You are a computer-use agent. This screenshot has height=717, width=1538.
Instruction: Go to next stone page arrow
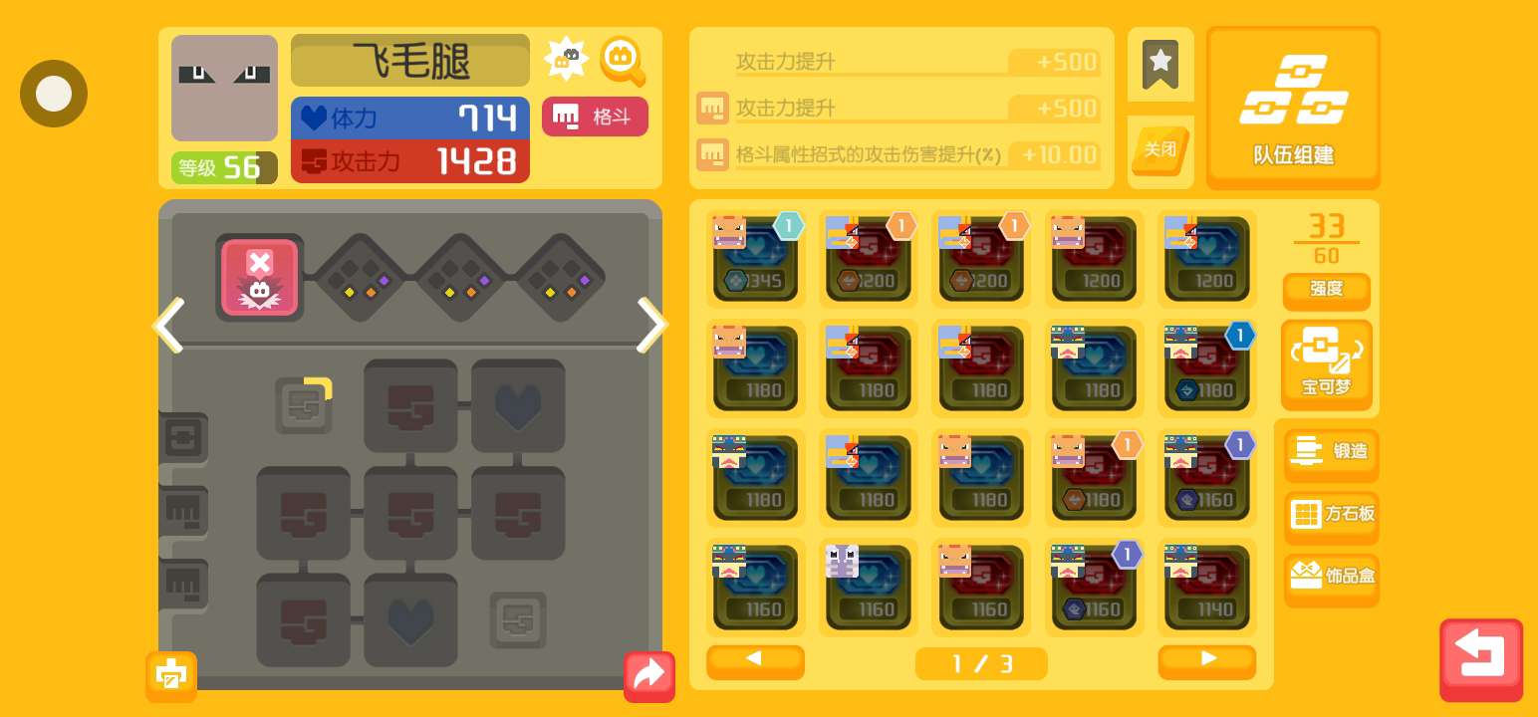(x=1207, y=661)
